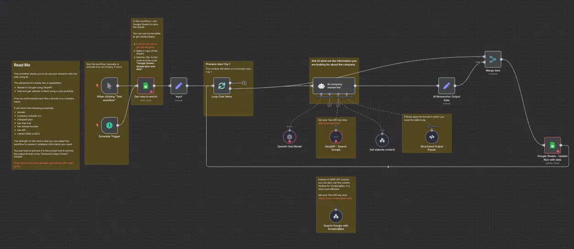Viewport: 574px width, 249px height.
Task: Click warning triangle on Google Sheets Update Row
Action: click(558, 151)
